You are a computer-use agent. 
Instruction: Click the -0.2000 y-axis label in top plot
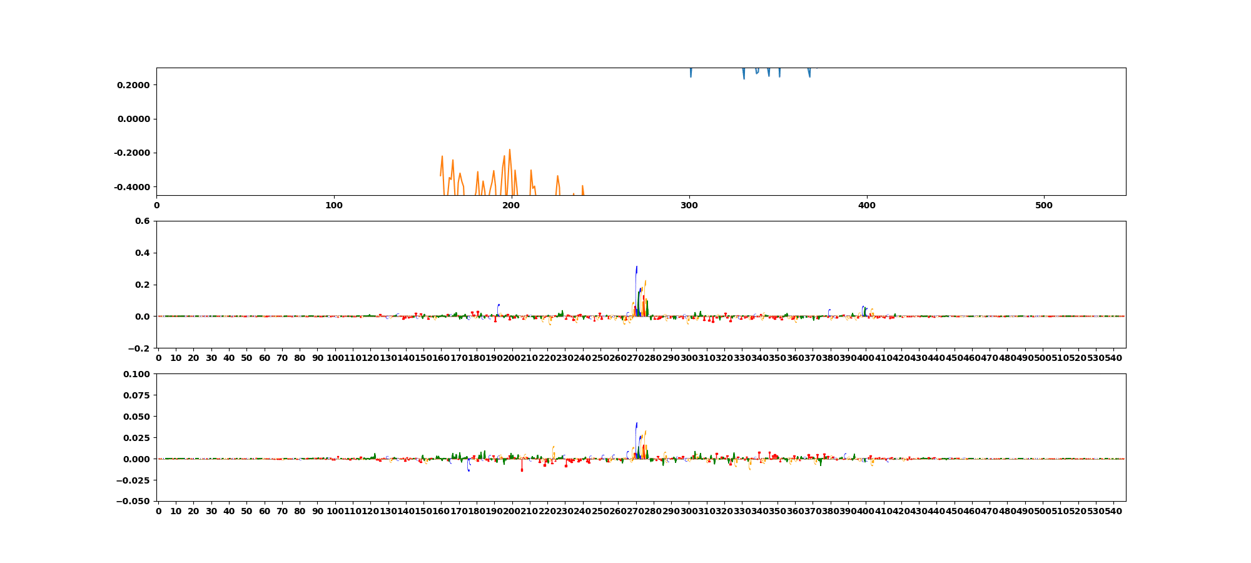coord(132,153)
